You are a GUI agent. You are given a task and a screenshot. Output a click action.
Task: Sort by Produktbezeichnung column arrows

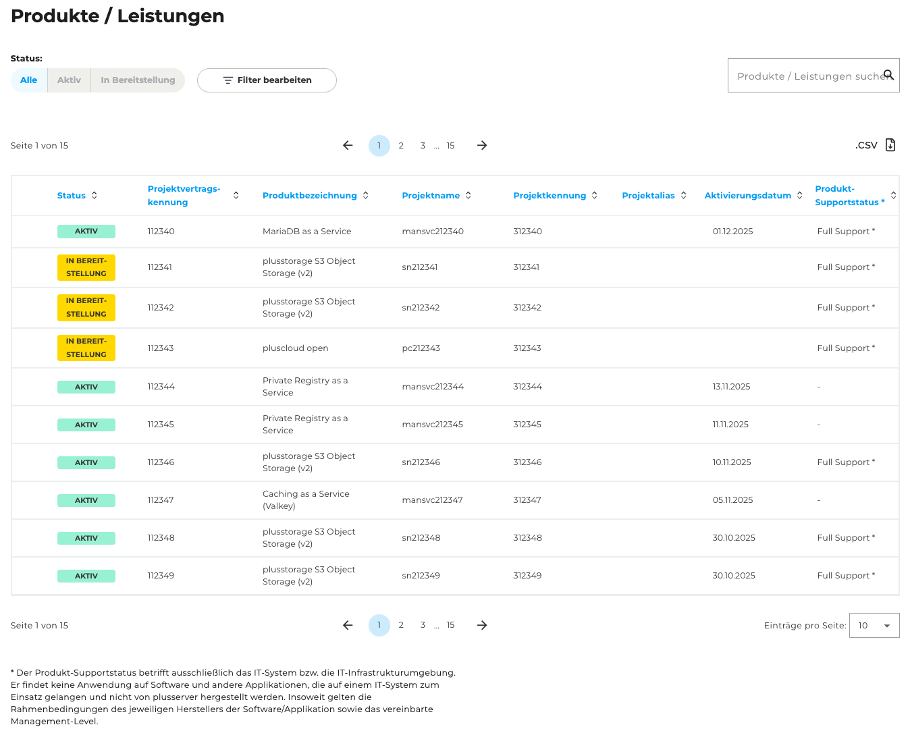pos(365,195)
